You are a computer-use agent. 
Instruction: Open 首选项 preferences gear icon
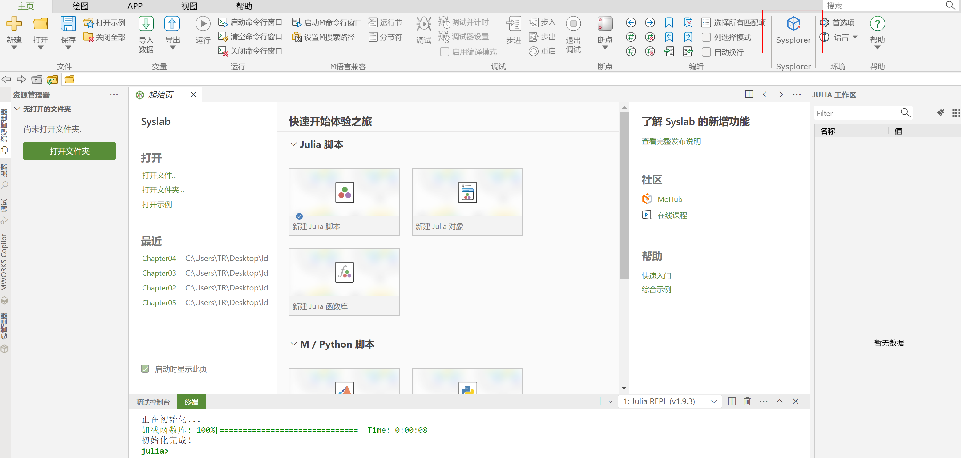pos(825,23)
